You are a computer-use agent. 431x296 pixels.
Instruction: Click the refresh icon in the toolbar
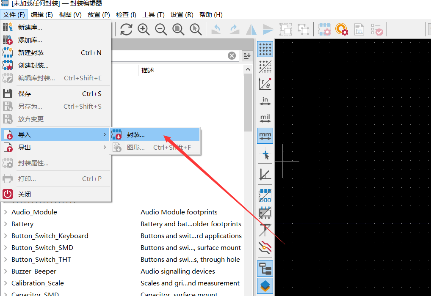[x=126, y=29]
